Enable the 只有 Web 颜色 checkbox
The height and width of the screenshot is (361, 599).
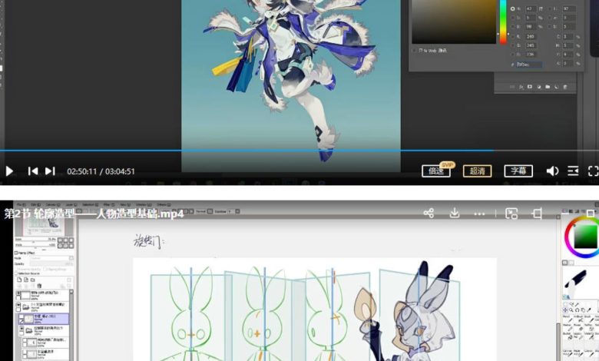tap(414, 51)
